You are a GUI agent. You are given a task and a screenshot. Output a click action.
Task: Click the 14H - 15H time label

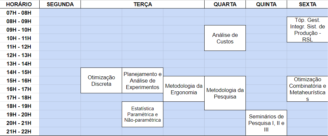19,72
